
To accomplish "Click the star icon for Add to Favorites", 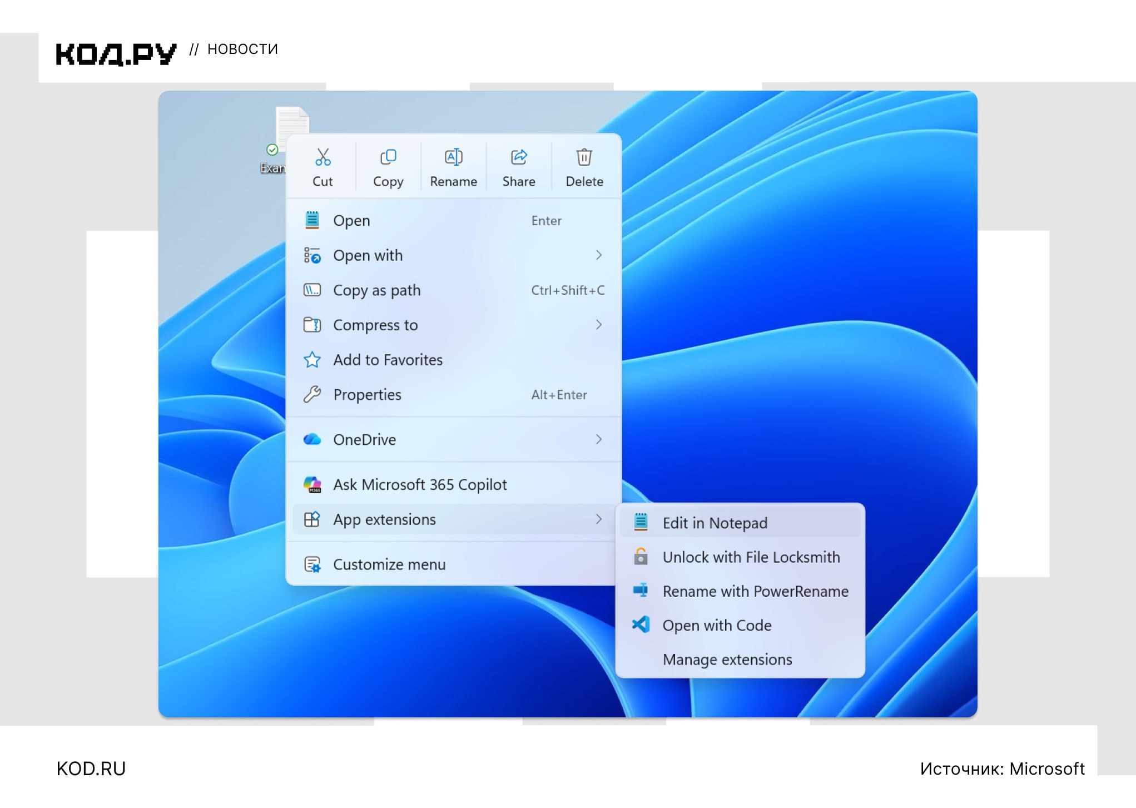I will pos(312,360).
